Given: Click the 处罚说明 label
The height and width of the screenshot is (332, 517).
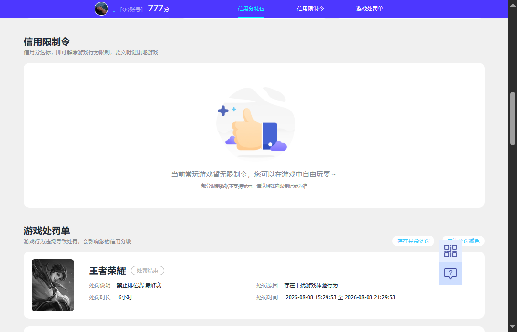Looking at the screenshot, I should tap(100, 285).
